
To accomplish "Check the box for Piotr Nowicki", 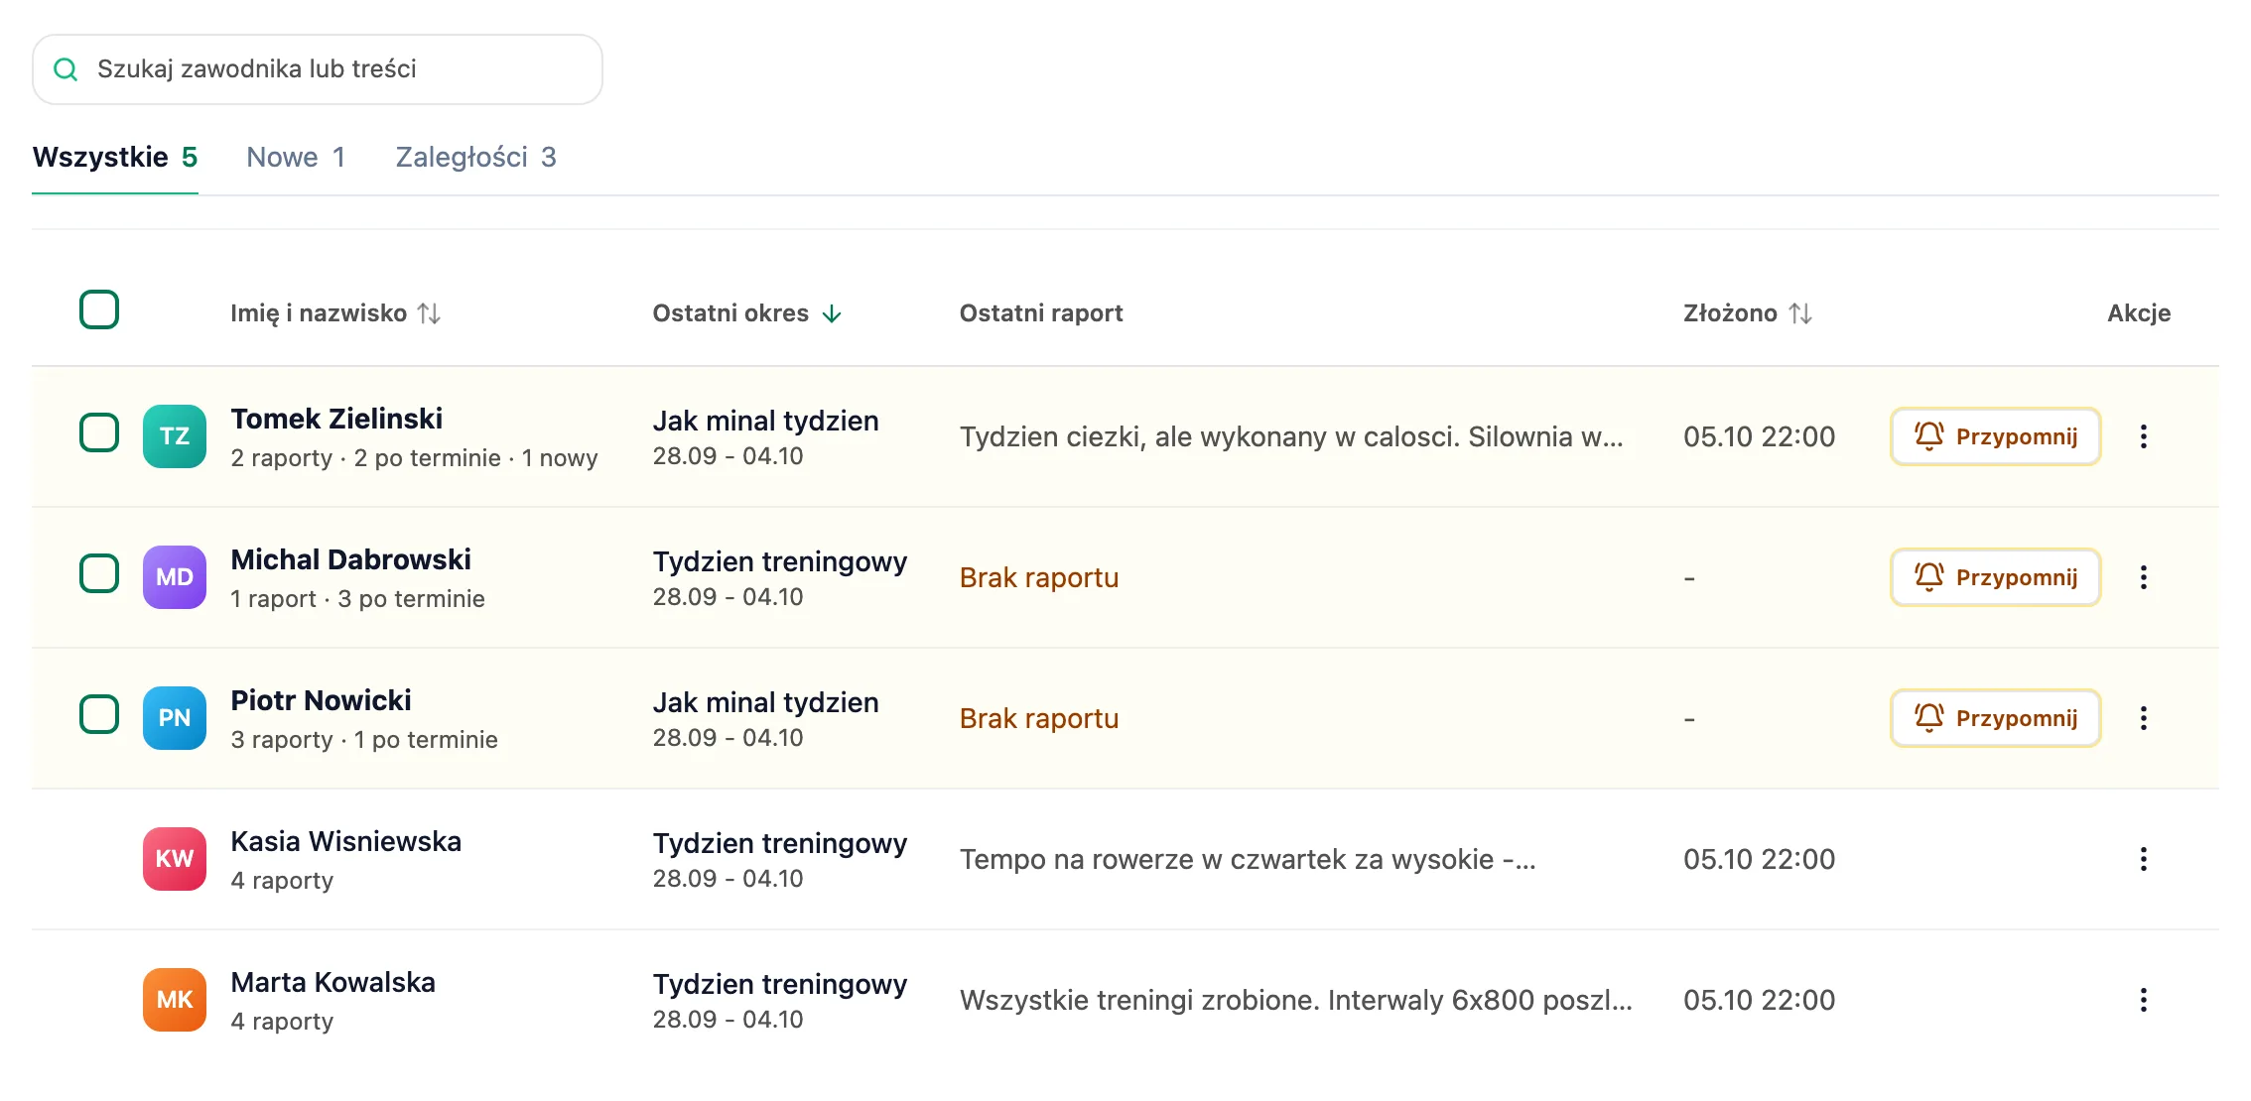I will (99, 714).
